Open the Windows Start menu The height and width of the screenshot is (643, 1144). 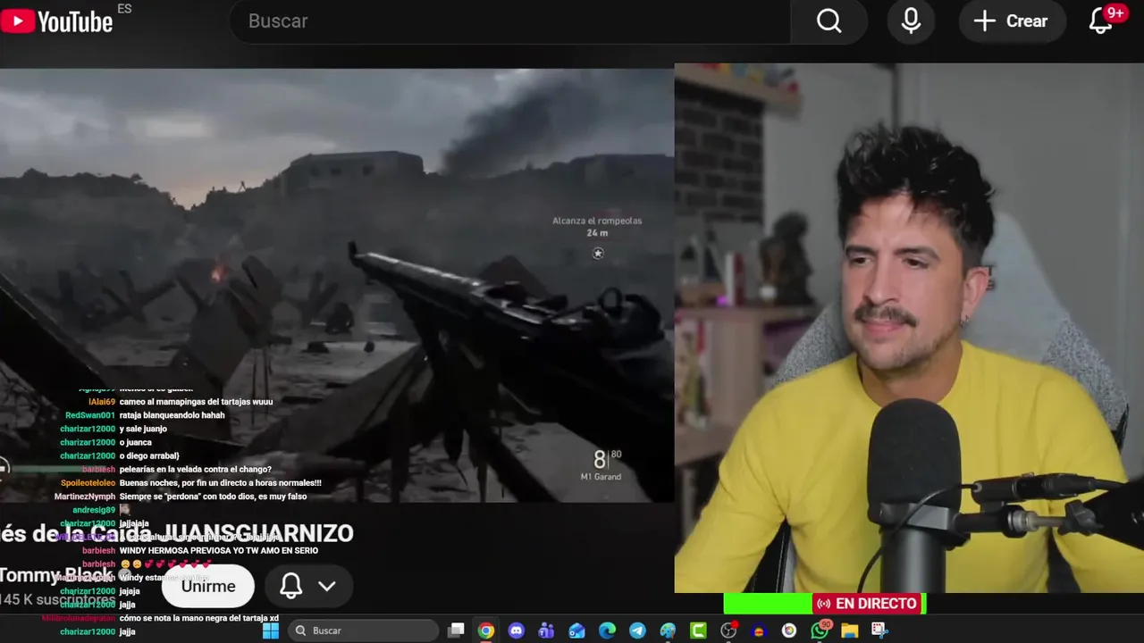coord(271,630)
